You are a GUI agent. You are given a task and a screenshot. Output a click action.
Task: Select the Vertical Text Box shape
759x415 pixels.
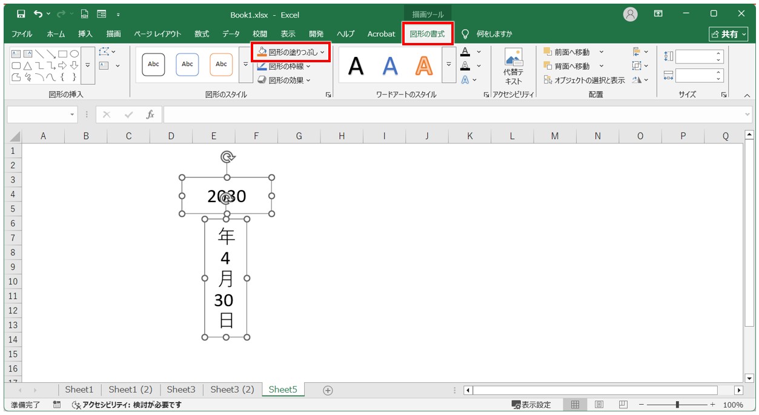click(28, 54)
